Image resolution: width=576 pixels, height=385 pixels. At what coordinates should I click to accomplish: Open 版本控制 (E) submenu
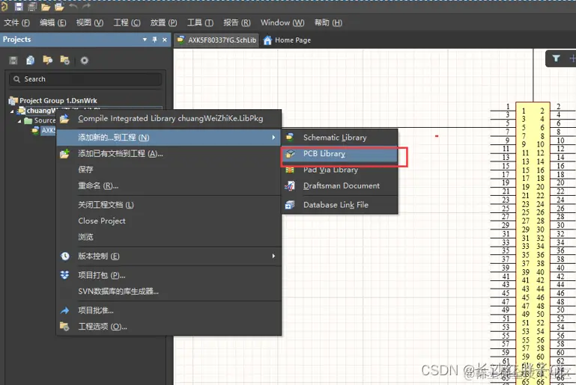click(169, 256)
